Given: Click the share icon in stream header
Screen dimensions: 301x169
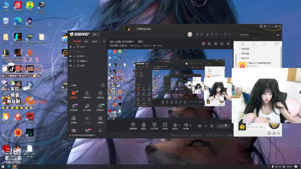Looking at the screenshot, I should click(228, 44).
